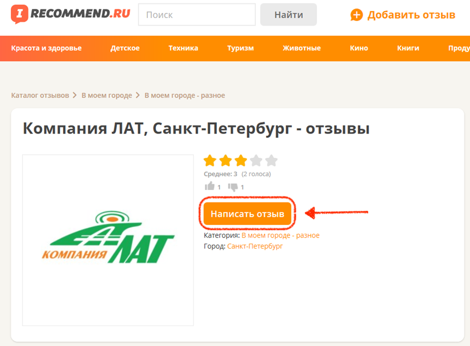Click the thumbs up icon
The image size is (470, 346).
pos(209,186)
